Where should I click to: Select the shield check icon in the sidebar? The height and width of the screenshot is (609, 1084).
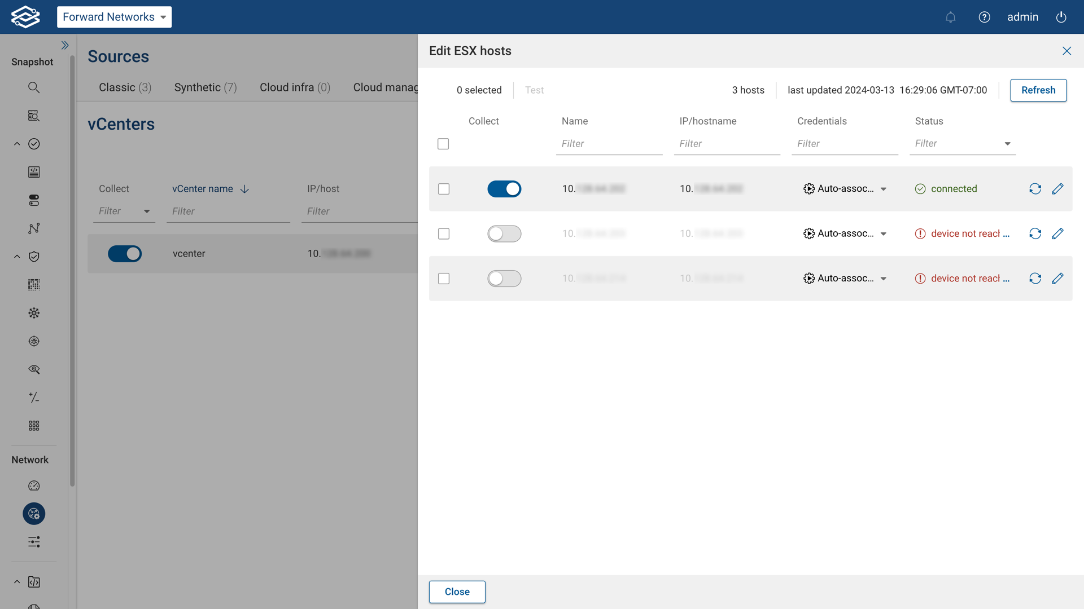click(34, 257)
